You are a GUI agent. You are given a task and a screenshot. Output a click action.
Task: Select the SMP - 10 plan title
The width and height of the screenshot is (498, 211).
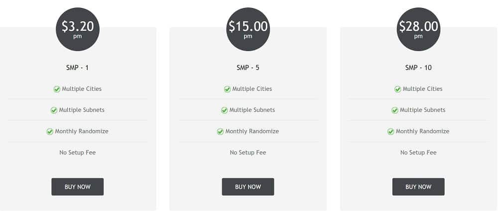click(x=418, y=68)
